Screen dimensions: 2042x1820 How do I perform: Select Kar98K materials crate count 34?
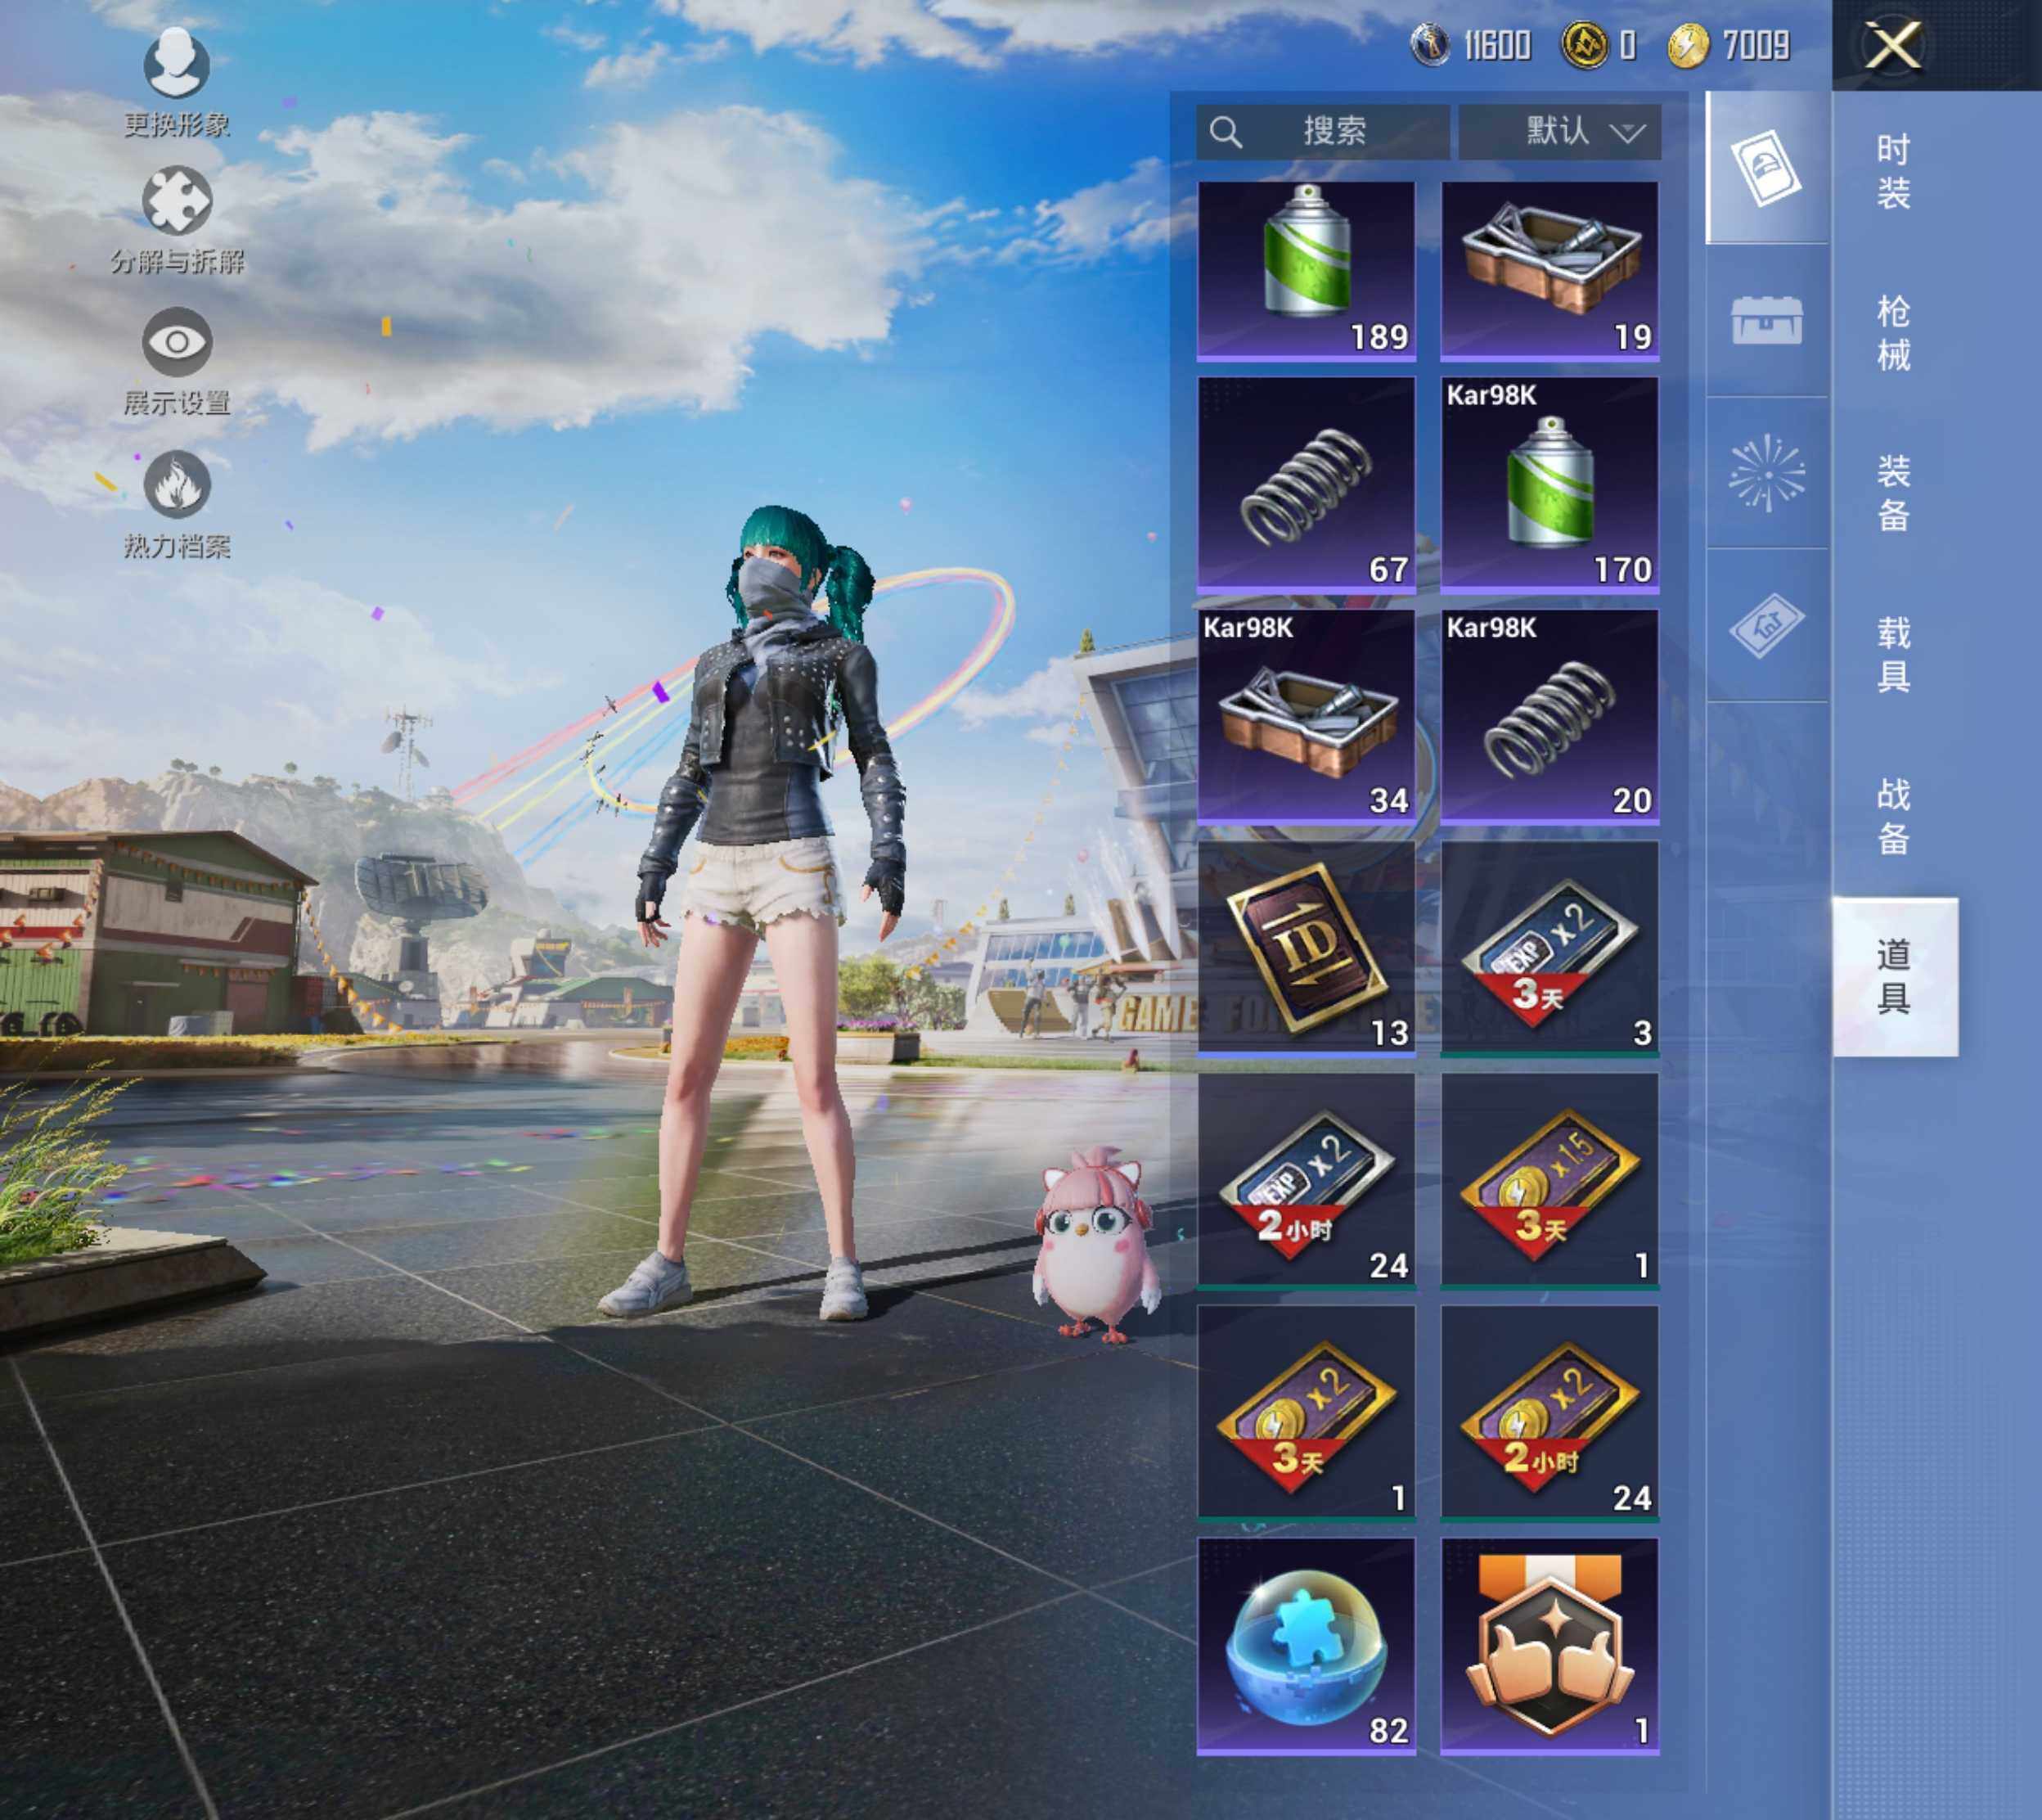1307,717
